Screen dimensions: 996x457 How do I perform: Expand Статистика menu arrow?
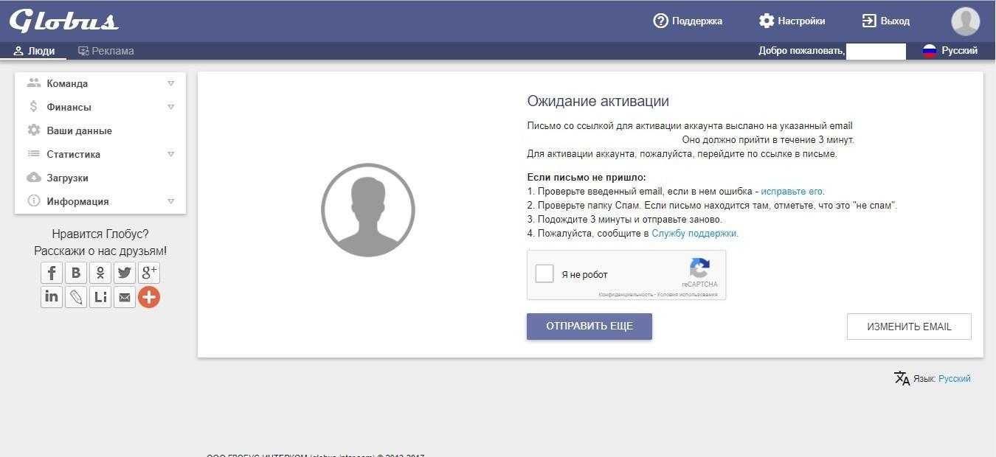(x=170, y=154)
